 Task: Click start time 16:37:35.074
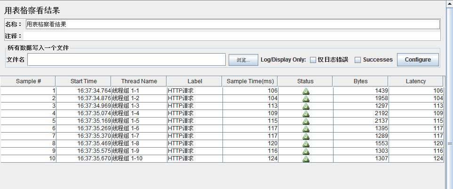pyautogui.click(x=94, y=113)
